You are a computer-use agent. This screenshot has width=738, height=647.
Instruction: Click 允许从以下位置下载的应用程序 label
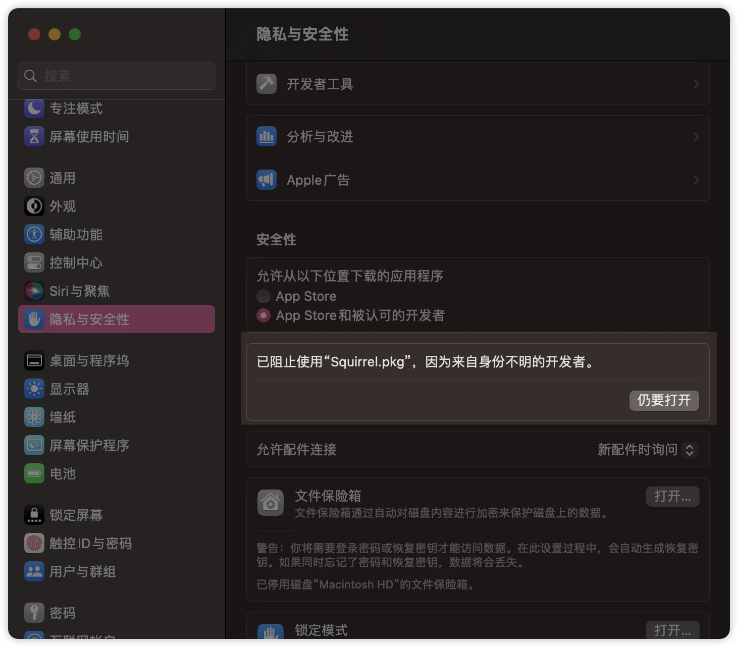[350, 276]
